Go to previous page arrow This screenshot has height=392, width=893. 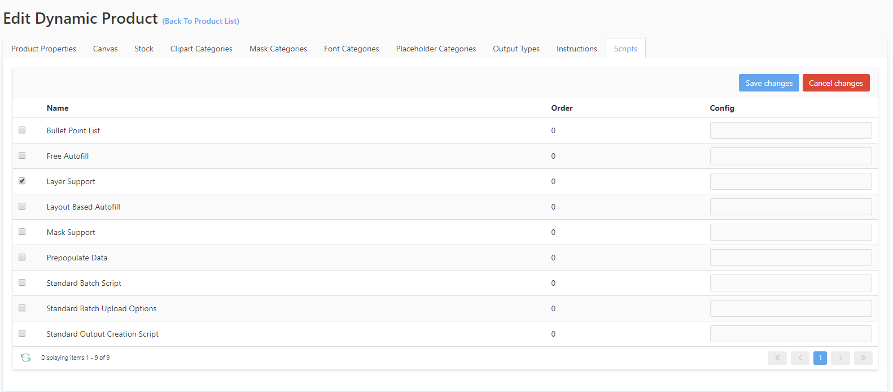point(800,358)
